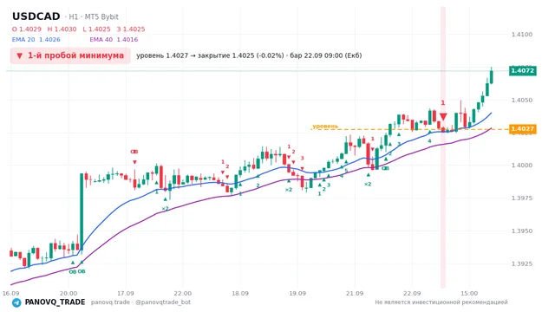Click the large red signal triangle at the highlighted bar
Screen dimensions: 555x312
click(x=443, y=116)
